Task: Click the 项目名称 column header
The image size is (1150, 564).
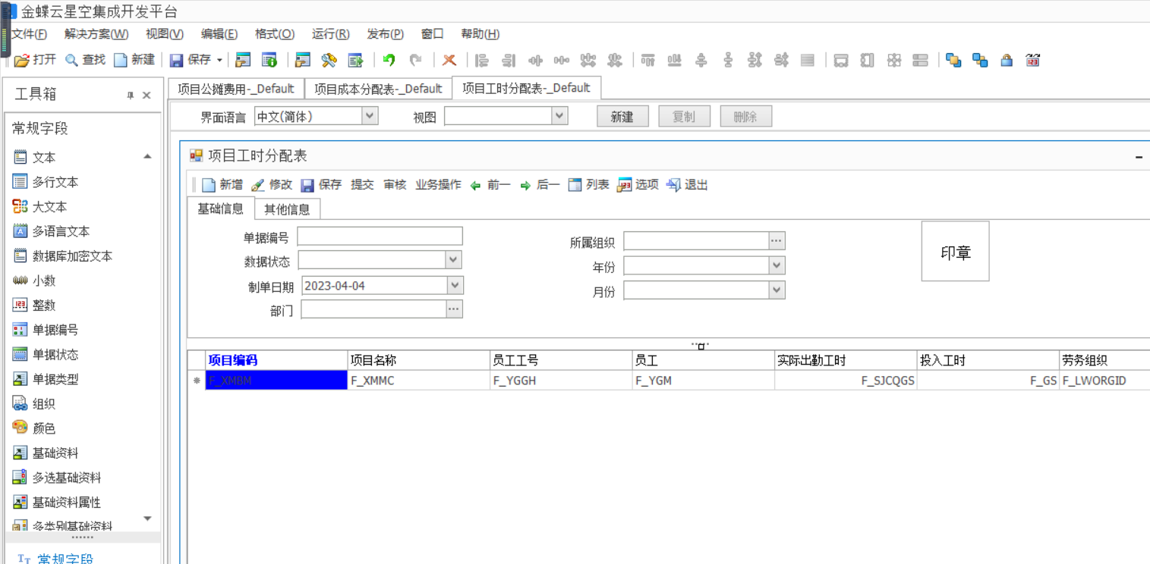Action: tap(419, 361)
